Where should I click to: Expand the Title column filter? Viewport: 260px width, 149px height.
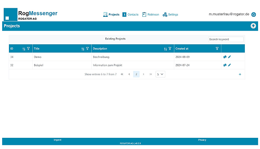[x=88, y=48]
